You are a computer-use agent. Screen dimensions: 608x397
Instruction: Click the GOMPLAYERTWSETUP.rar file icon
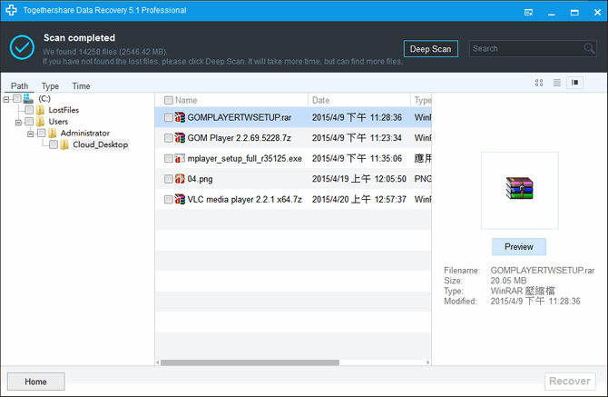click(x=180, y=117)
